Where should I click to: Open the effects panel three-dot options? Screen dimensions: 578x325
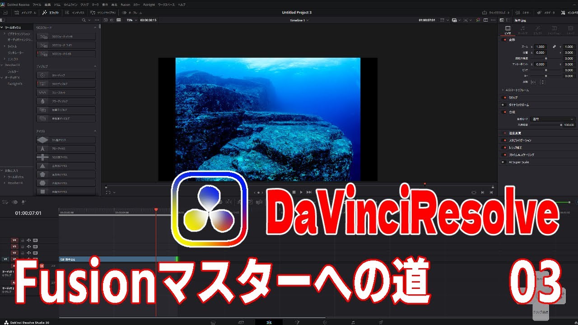pos(96,20)
